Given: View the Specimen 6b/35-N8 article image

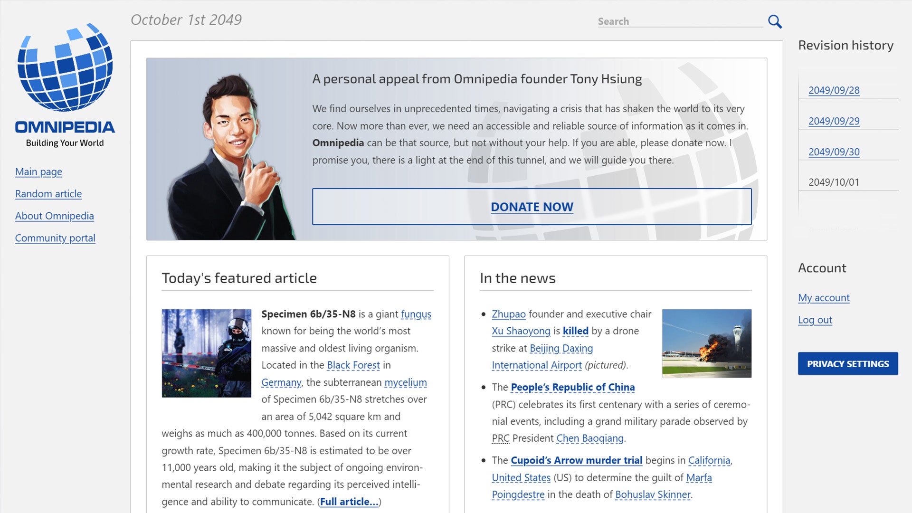Looking at the screenshot, I should 207,352.
